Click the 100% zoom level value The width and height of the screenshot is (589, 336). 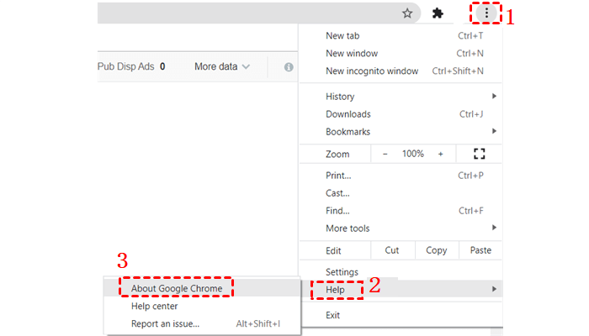pos(413,154)
